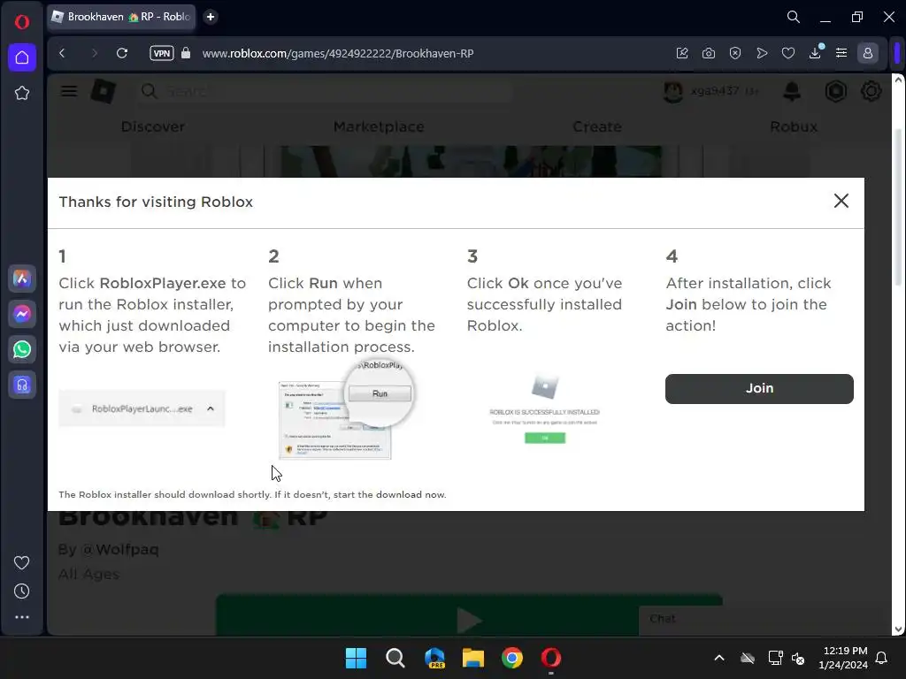Open Windows taskbar search

tap(395, 658)
